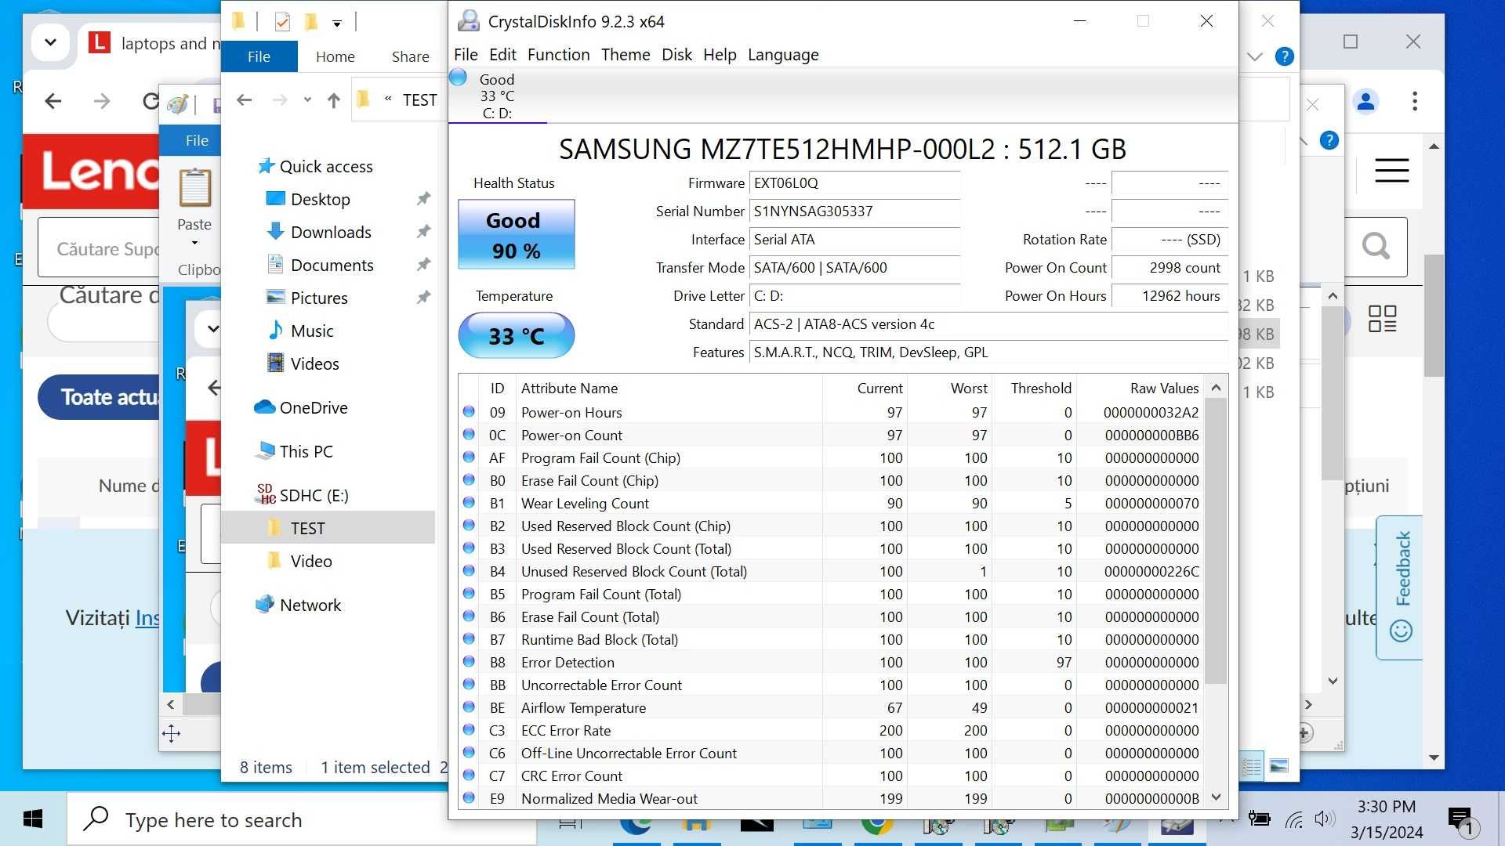Click the Quick access section in Explorer

pos(325,165)
